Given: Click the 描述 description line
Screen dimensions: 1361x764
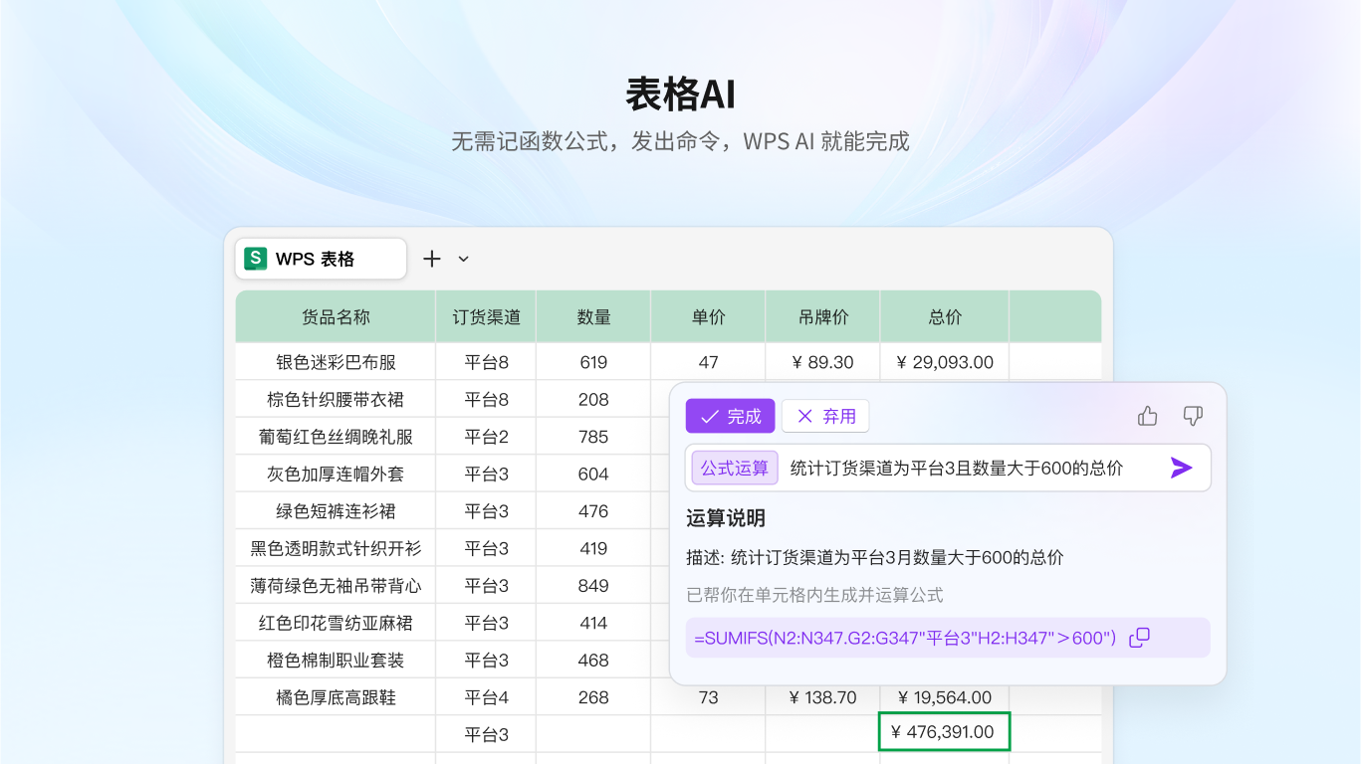Looking at the screenshot, I should click(875, 558).
